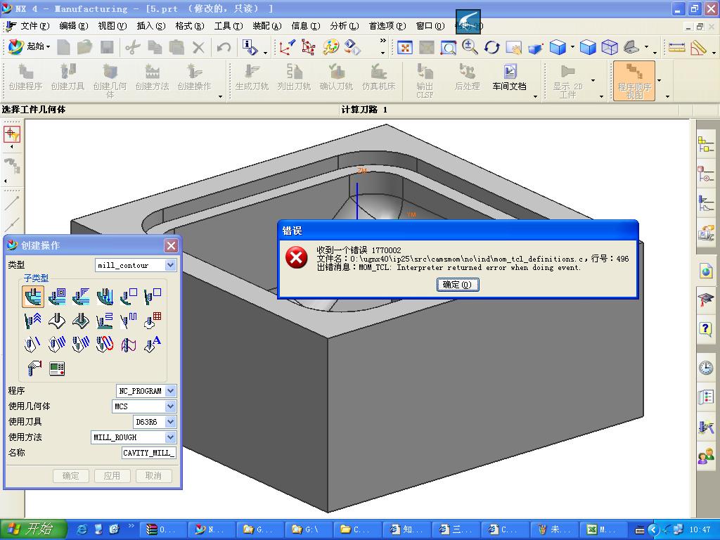The image size is (720, 540).
Task: Open the 使用刀具 D63R6 dropdown
Action: [x=170, y=422]
